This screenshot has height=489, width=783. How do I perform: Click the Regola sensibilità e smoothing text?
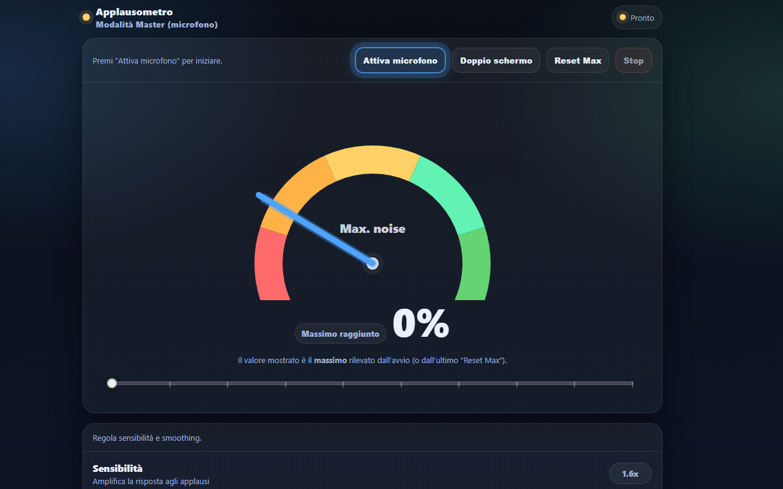coord(147,438)
